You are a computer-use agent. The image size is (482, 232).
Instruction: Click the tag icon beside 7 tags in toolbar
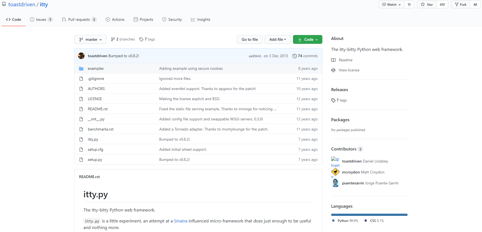click(x=141, y=39)
